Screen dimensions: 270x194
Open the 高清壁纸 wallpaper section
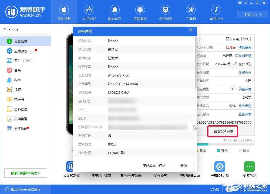pyautogui.click(x=140, y=12)
